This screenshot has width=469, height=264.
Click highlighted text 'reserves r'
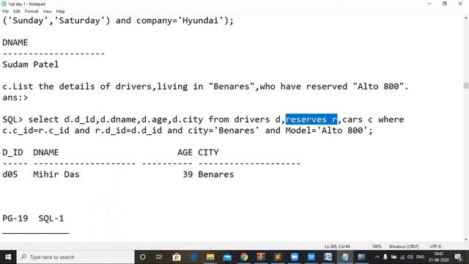[311, 120]
